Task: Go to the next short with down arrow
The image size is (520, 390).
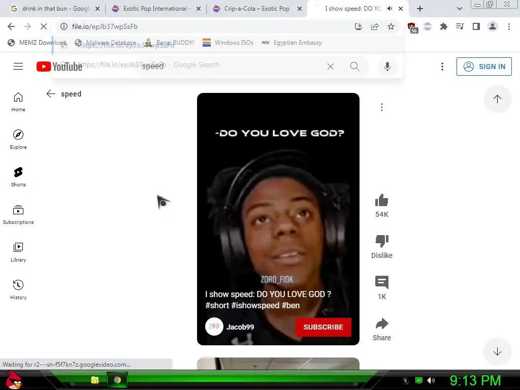Action: coord(497,351)
